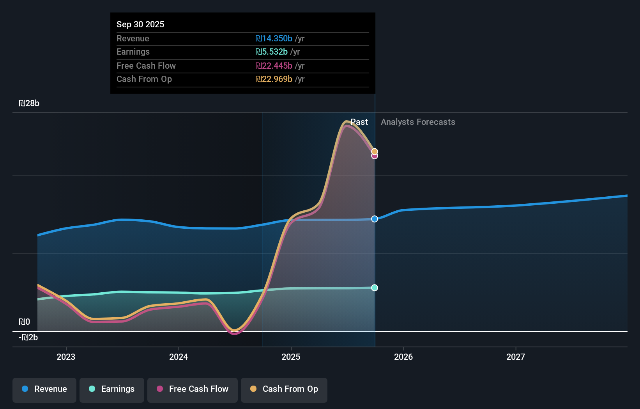The height and width of the screenshot is (409, 640).
Task: Click the Earnings row label in tooltip
Action: (133, 52)
